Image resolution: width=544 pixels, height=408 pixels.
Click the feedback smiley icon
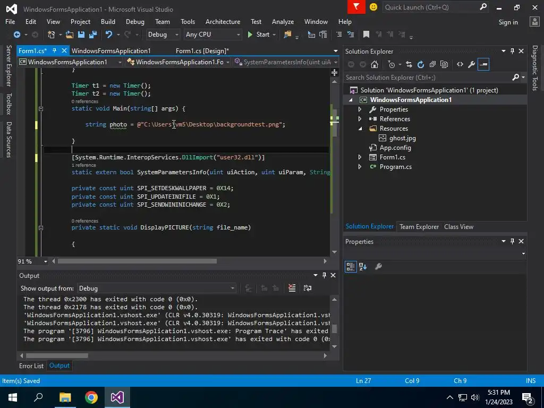[373, 7]
